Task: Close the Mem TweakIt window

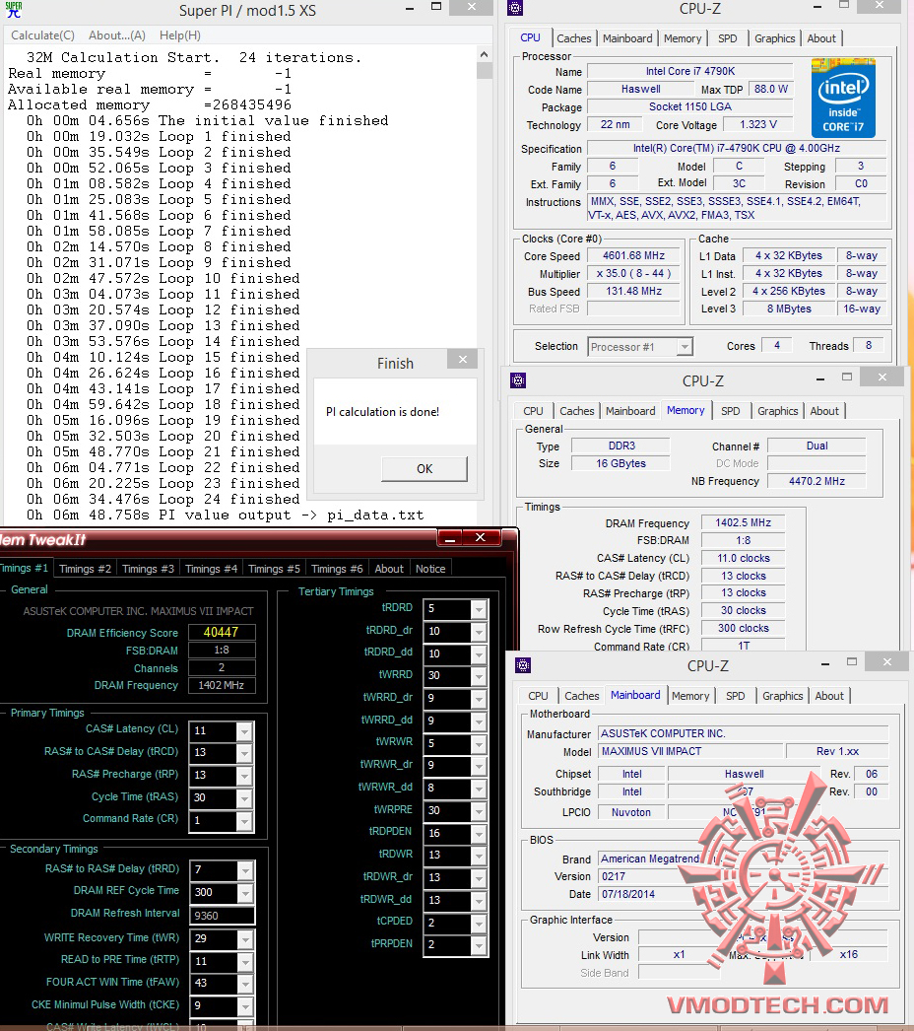Action: click(x=481, y=538)
